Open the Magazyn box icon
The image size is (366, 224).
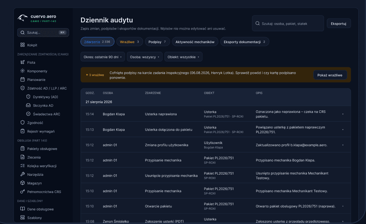22,183
